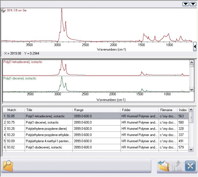The width and height of the screenshot is (198, 177).
Task: Click index value 491
Action: [x=181, y=141]
